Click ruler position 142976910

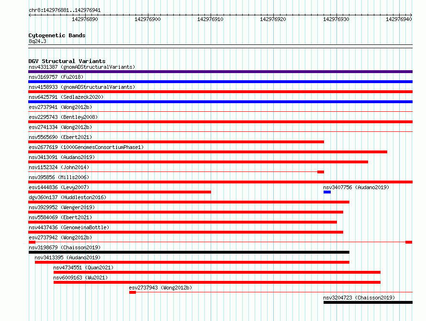coord(210,19)
